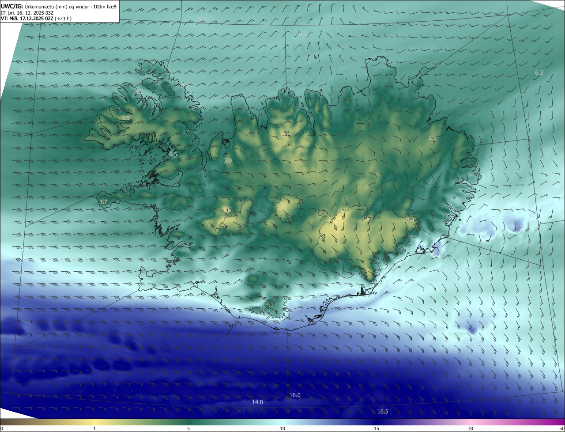Click the 16.0 value on the map
Viewport: 565px width, 432px height.
coord(295,395)
